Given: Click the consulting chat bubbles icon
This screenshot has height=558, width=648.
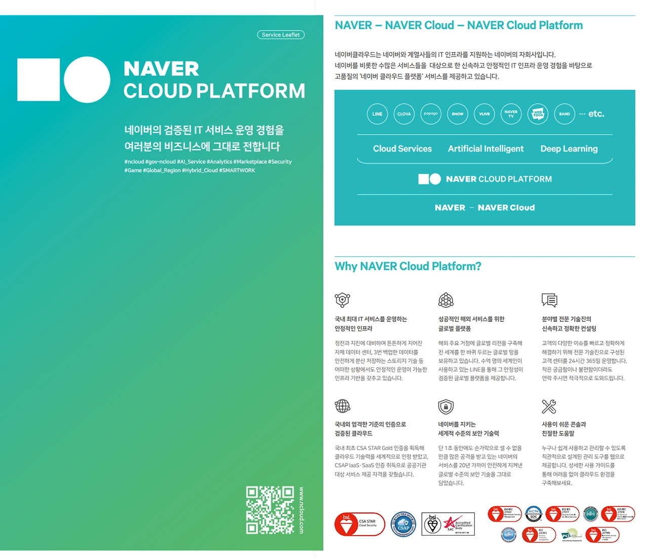Looking at the screenshot, I should (549, 300).
